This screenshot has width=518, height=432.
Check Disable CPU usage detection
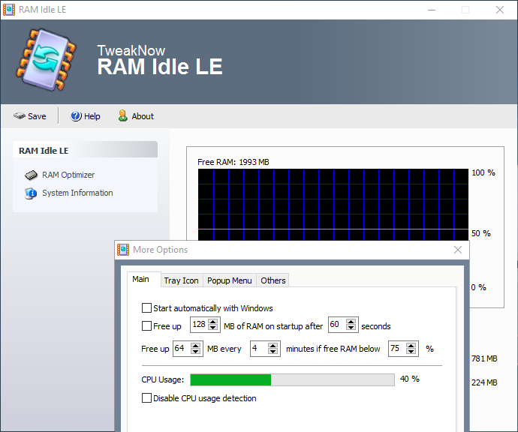pyautogui.click(x=146, y=397)
